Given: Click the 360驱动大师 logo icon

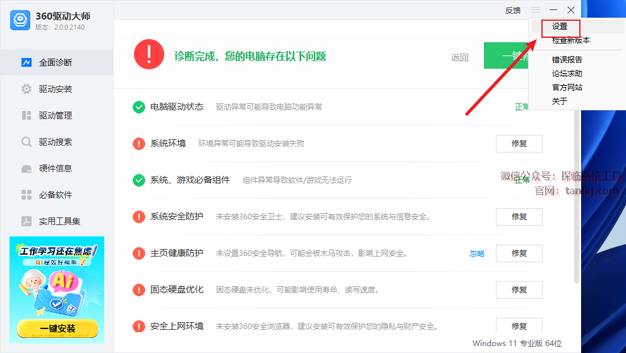Looking at the screenshot, I should pos(20,20).
